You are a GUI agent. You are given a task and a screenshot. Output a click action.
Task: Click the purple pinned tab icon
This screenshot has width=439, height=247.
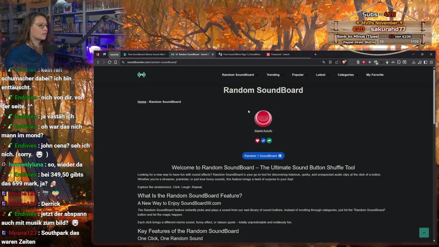[x=105, y=54]
